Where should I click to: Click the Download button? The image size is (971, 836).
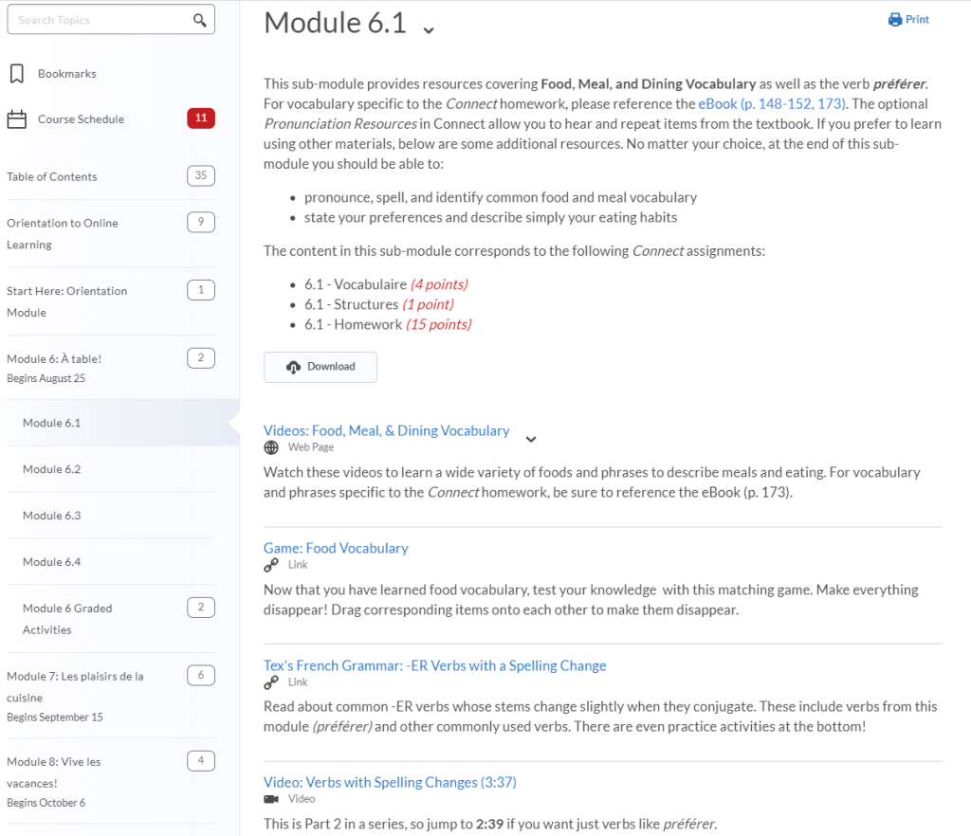321,367
